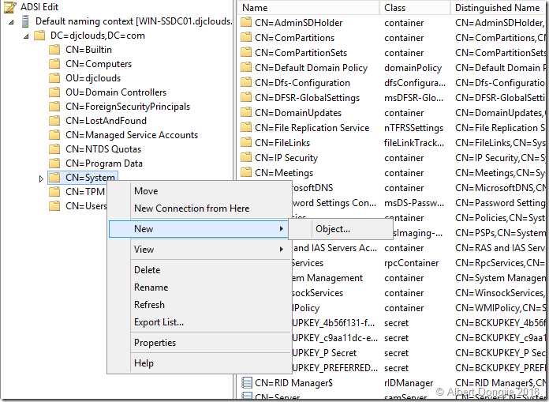Collapse the Default naming context node
The image size is (549, 402).
click(12, 22)
